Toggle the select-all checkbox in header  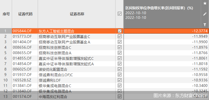click(x=120, y=14)
